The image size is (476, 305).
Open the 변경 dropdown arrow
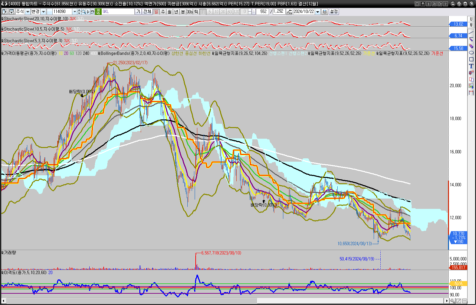(x=43, y=12)
